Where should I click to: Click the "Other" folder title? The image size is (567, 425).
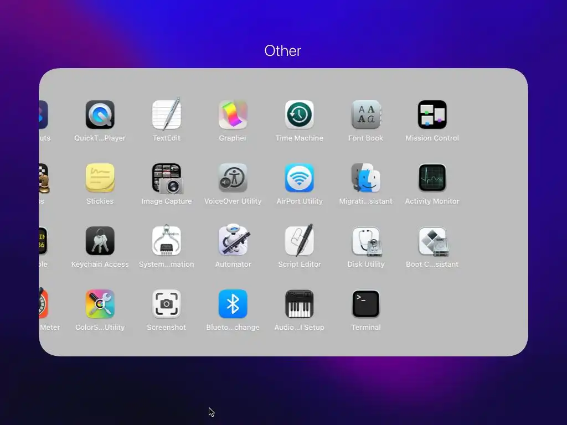(x=283, y=51)
